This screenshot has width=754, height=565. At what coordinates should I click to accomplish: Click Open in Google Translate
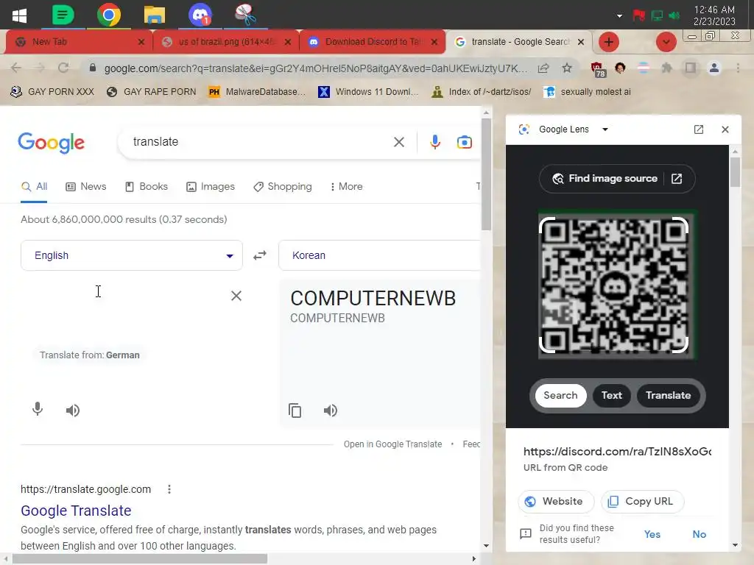(x=392, y=444)
